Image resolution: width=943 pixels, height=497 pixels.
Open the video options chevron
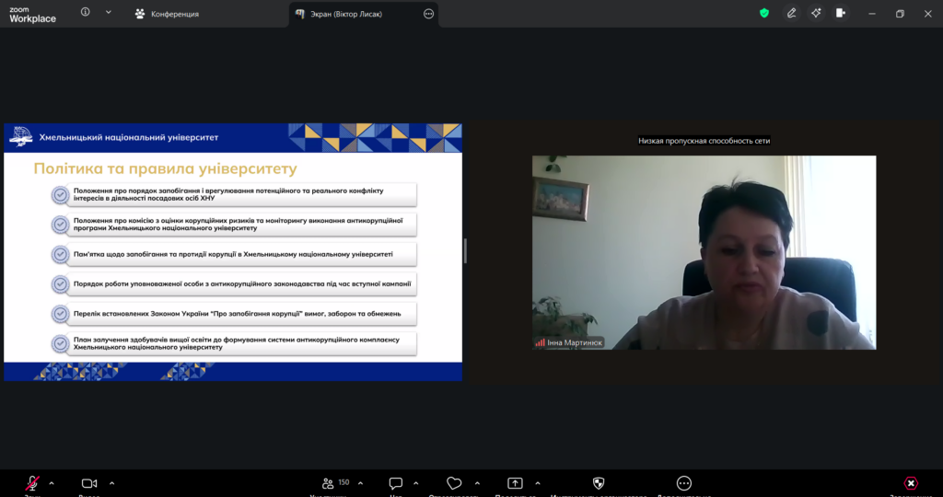click(111, 482)
